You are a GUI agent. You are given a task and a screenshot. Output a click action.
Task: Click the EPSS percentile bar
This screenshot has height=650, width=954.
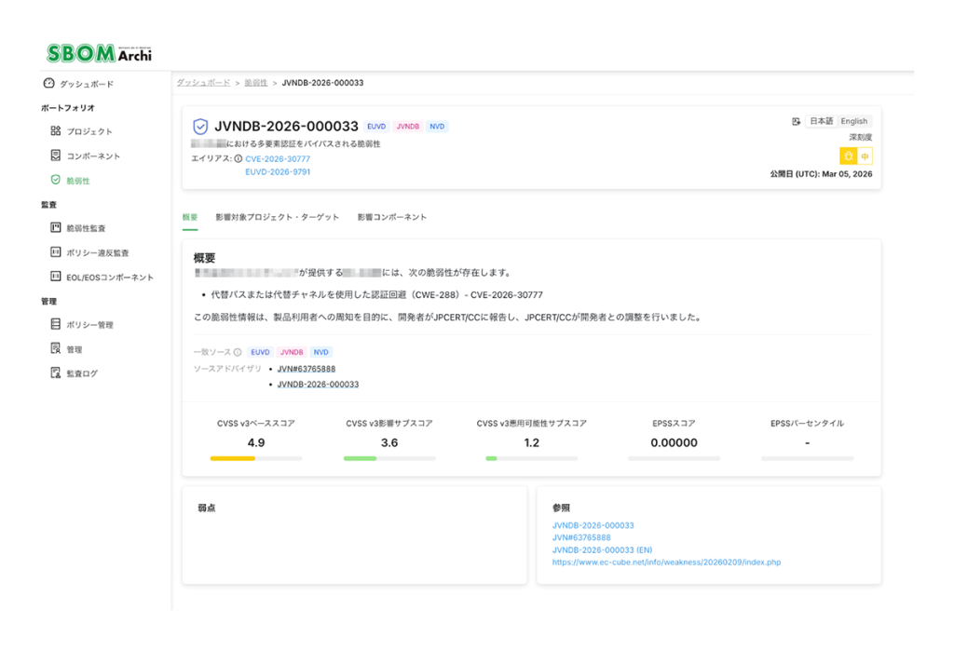tap(808, 458)
